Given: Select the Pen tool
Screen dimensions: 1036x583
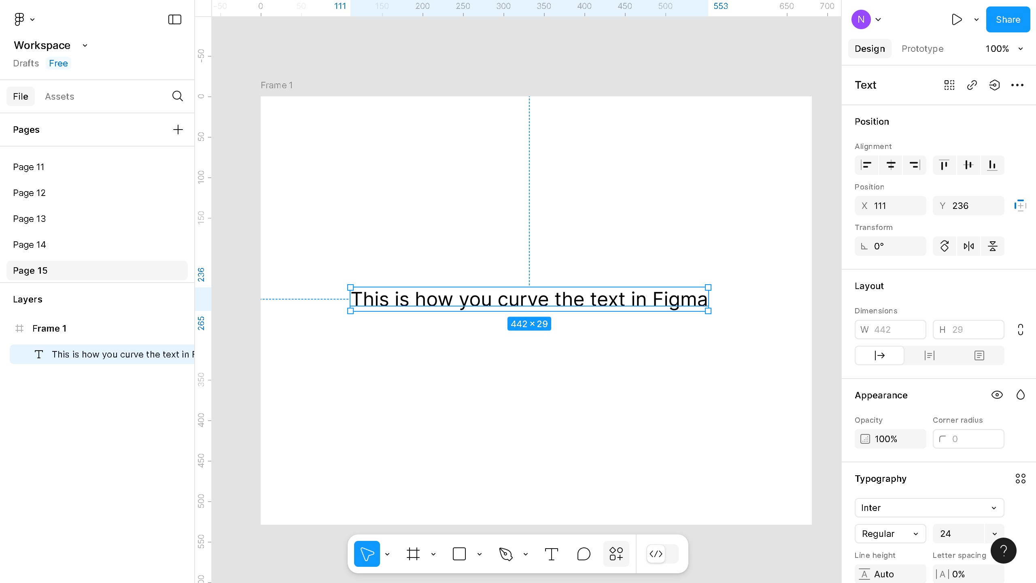Looking at the screenshot, I should (x=506, y=554).
